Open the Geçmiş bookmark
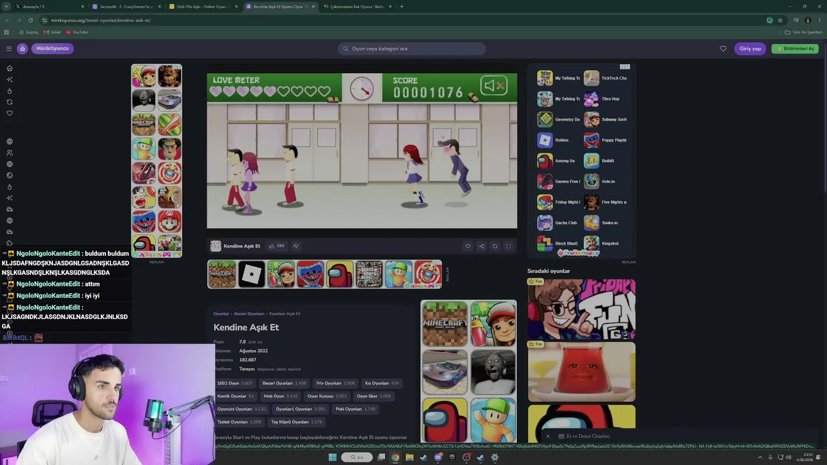Image resolution: width=827 pixels, height=465 pixels. click(28, 32)
